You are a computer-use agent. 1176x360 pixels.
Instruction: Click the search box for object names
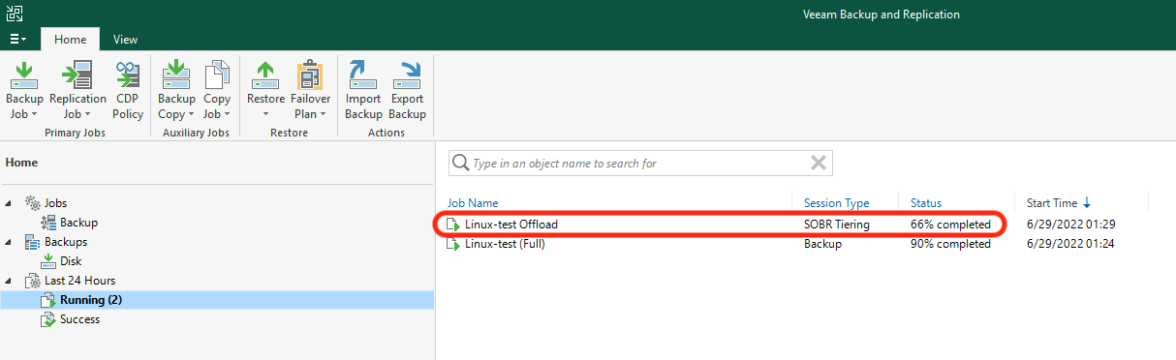pos(640,163)
